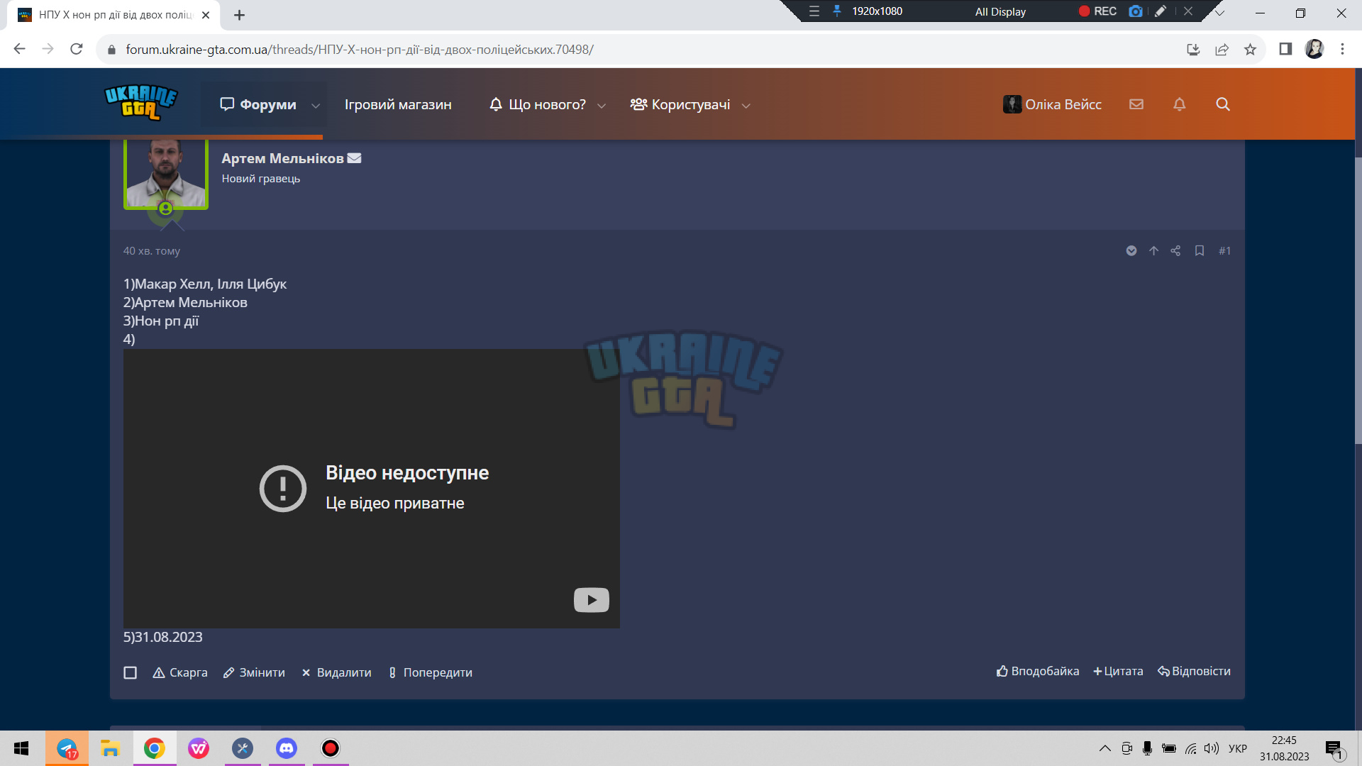Open File Explorer from the taskbar
The image size is (1362, 766).
[x=111, y=748]
